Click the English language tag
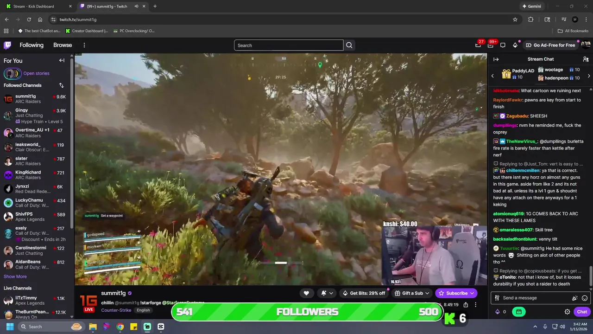Screen dimensions: 593x334 pyautogui.click(x=143, y=310)
